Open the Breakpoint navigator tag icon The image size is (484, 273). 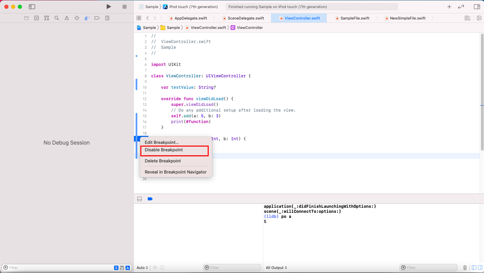[97, 18]
